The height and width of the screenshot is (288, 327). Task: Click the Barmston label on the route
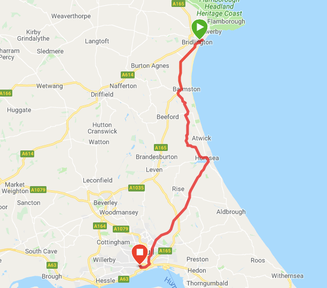186,89
